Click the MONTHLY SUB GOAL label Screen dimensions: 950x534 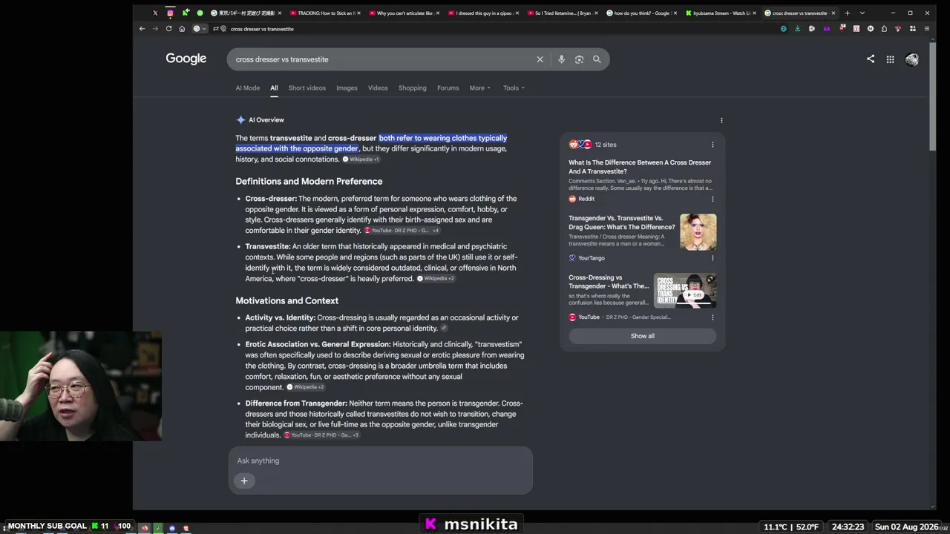pyautogui.click(x=47, y=526)
